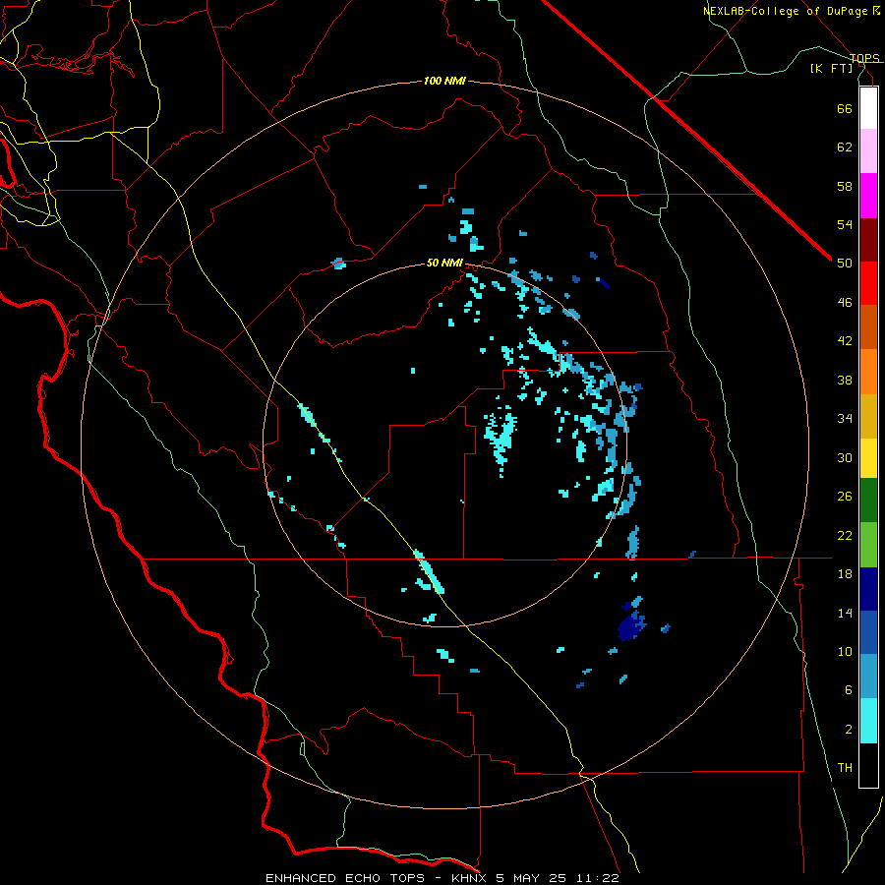Click the '42' legend value

(845, 341)
